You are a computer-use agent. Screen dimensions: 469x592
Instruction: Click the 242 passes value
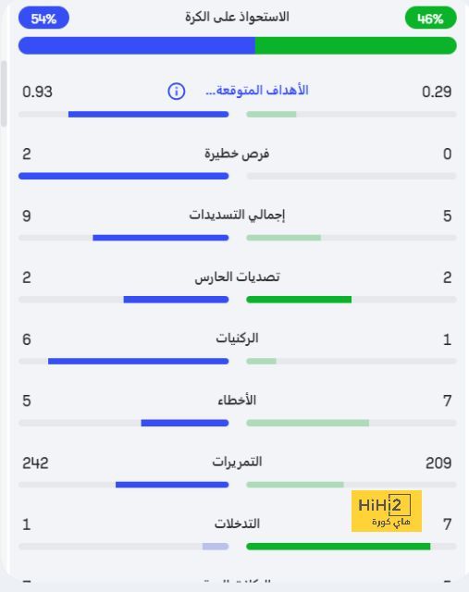click(35, 462)
